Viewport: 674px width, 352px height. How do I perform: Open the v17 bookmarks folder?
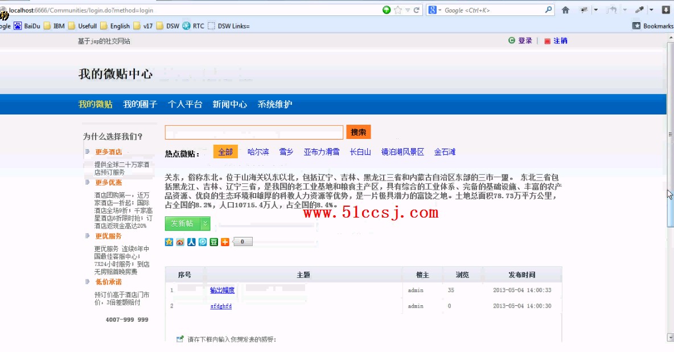coord(143,26)
